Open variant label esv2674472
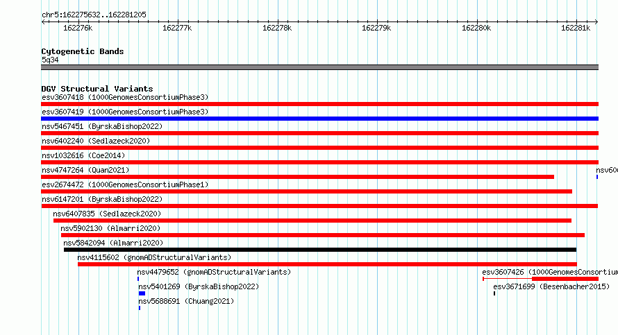 tap(125, 184)
